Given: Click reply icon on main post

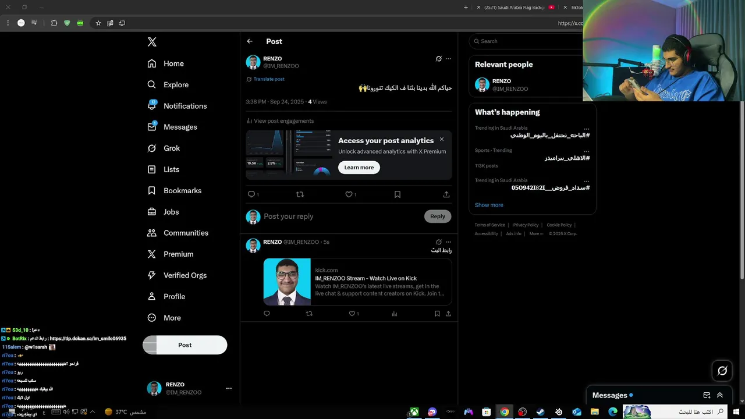Looking at the screenshot, I should point(251,194).
